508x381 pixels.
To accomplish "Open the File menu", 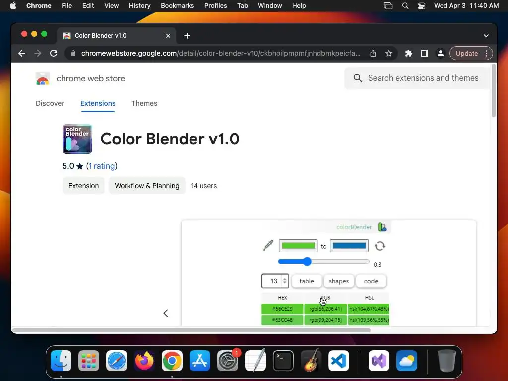I will pos(67,6).
